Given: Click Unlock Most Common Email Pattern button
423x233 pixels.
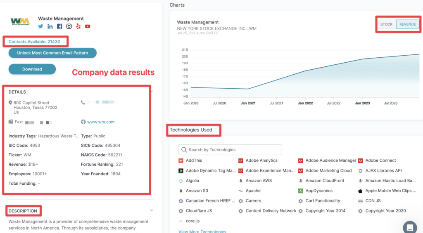Looking at the screenshot, I should pyautogui.click(x=52, y=53).
